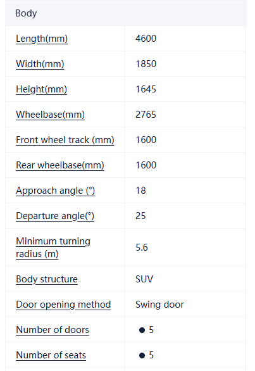
Task: Click the Rear wheelbase(mm) link
Action: point(60,165)
